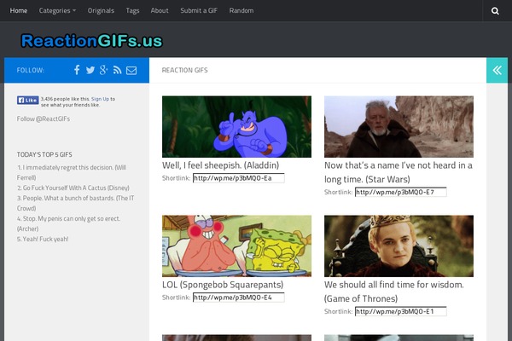Screen dimensions: 512x341
Task: Open the RSS feed icon
Action: coord(117,70)
